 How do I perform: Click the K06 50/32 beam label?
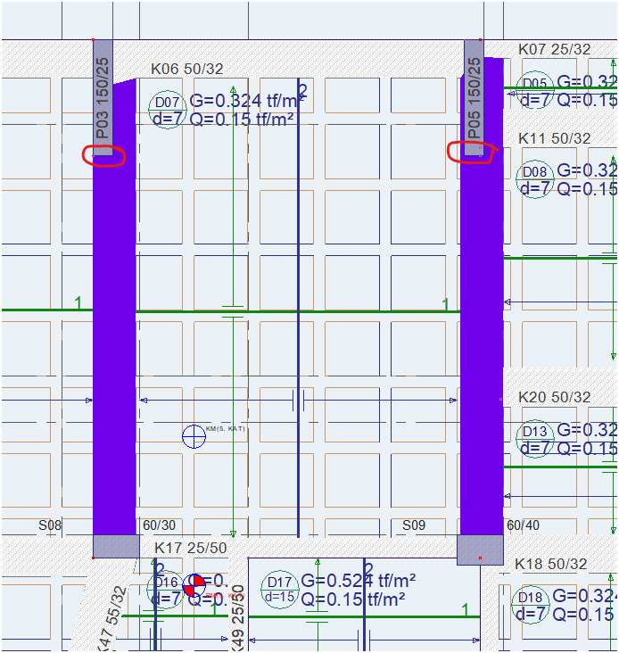click(186, 69)
